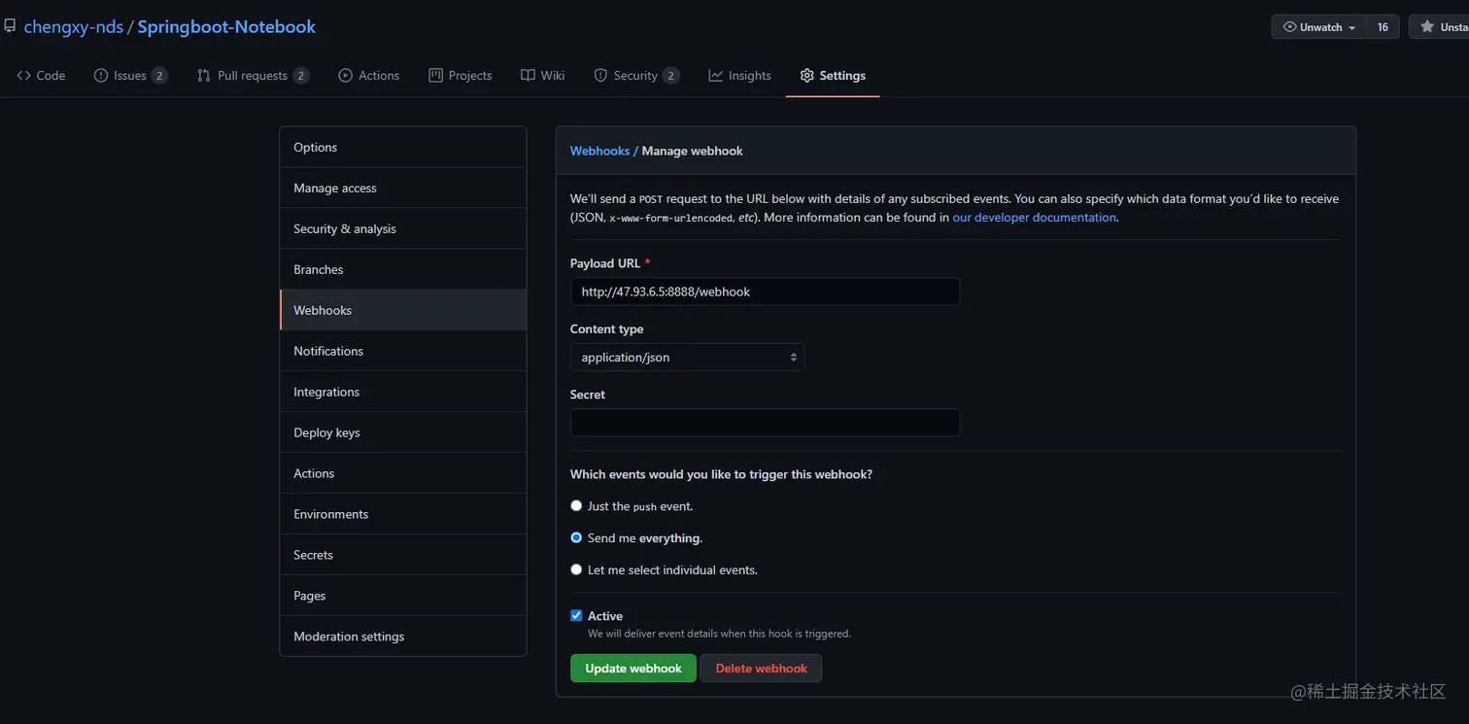The width and height of the screenshot is (1469, 724).
Task: Click the Pull requests branch icon
Action: point(203,76)
